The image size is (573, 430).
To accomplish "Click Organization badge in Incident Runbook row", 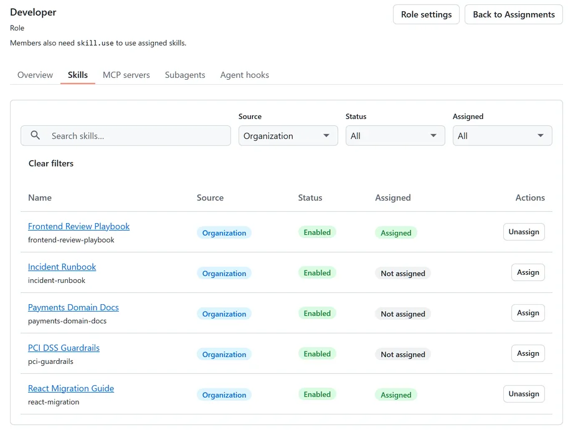I will click(224, 274).
